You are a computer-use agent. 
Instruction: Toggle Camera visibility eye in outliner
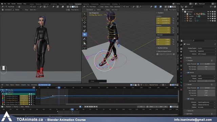point(210,16)
